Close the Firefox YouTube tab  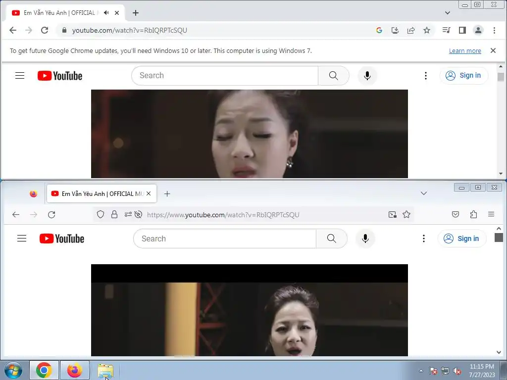click(x=149, y=193)
